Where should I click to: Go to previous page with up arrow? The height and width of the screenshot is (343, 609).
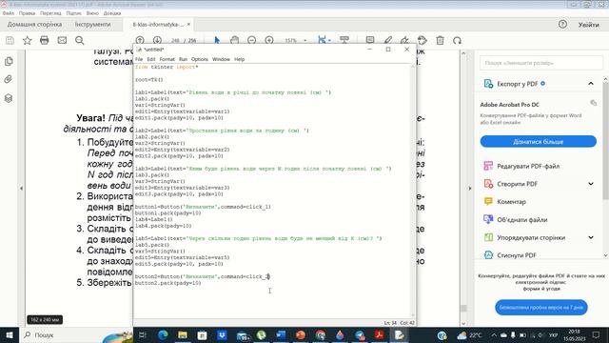140,40
